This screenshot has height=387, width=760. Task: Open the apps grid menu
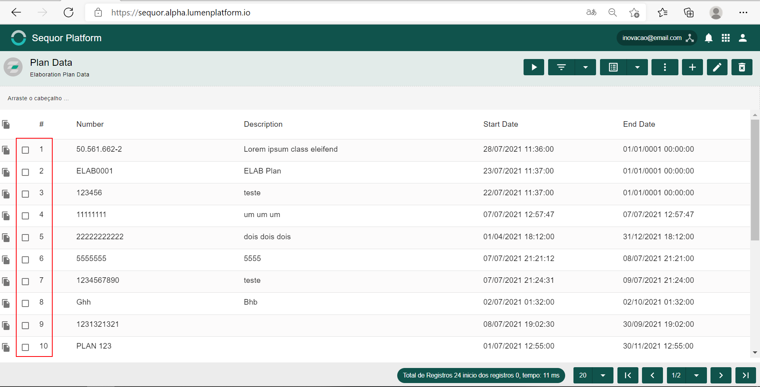tap(726, 38)
